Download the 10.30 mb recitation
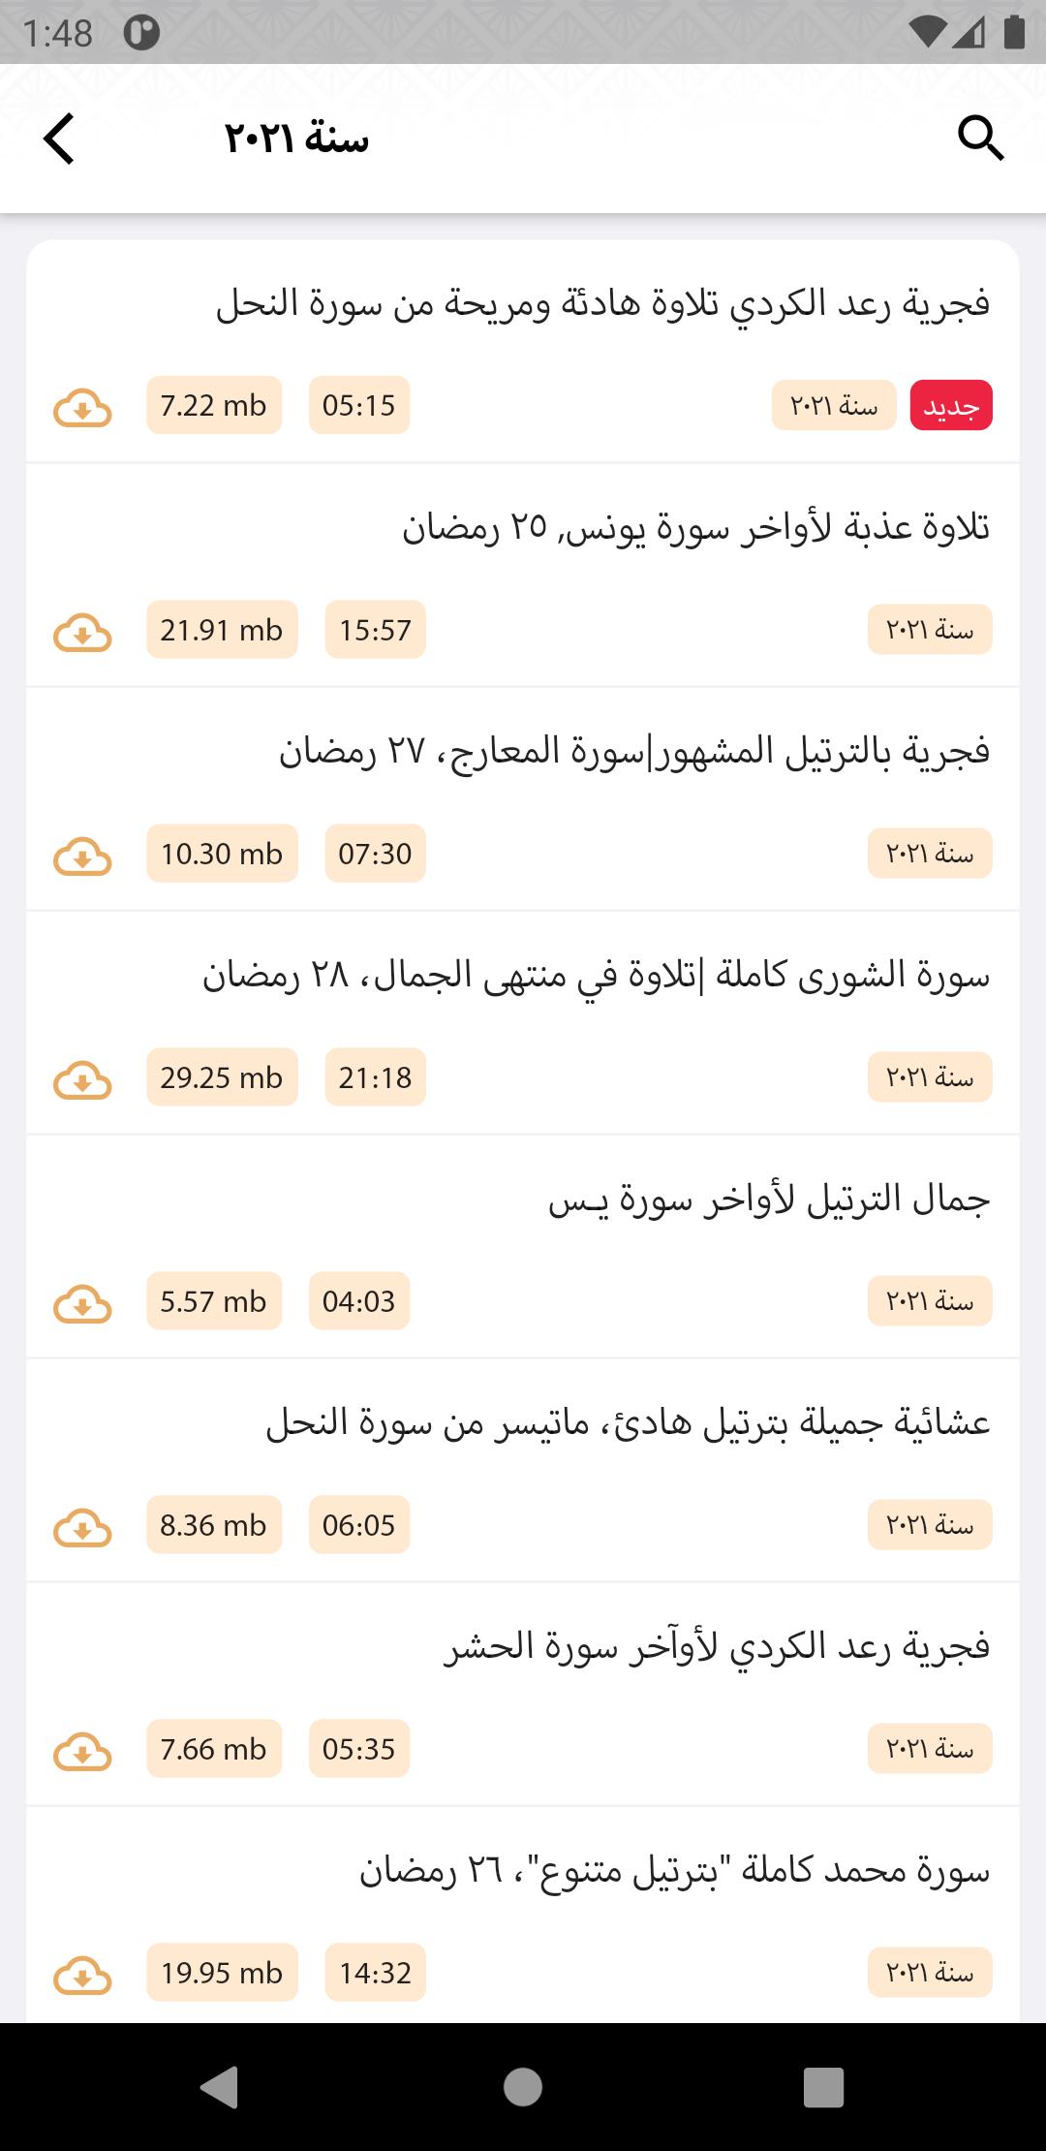Image resolution: width=1046 pixels, height=2151 pixels. (x=82, y=856)
